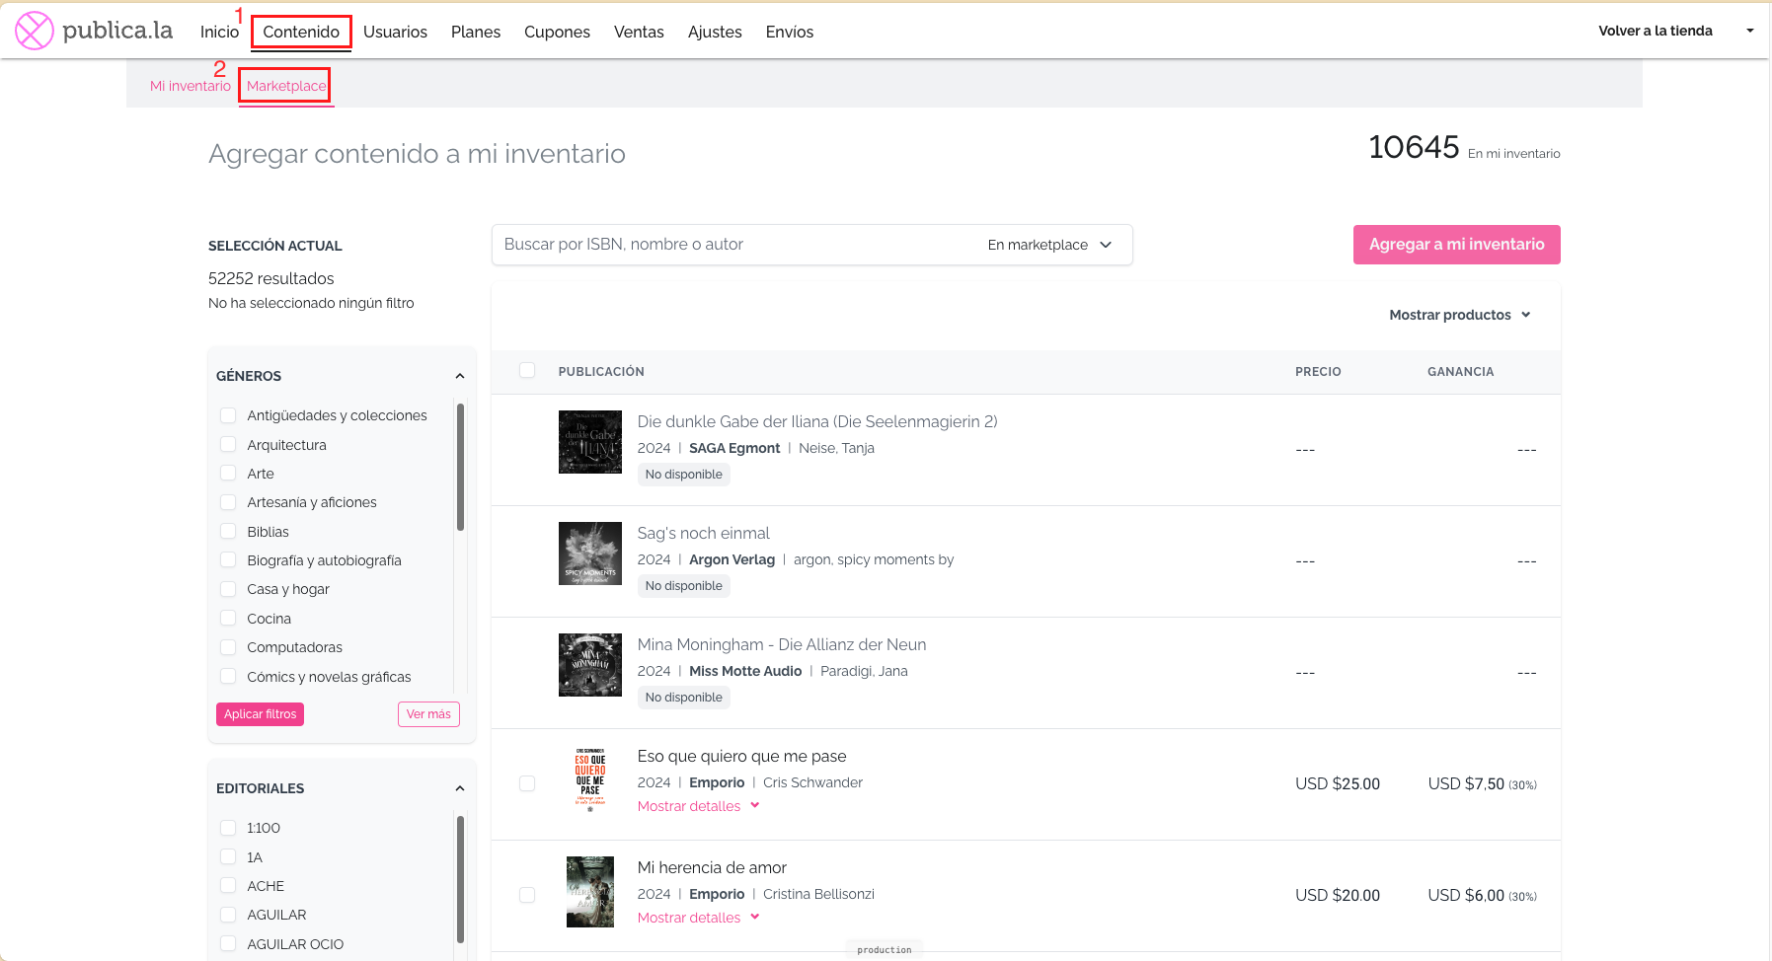Check the AGUILAR editorial checkbox

click(228, 915)
